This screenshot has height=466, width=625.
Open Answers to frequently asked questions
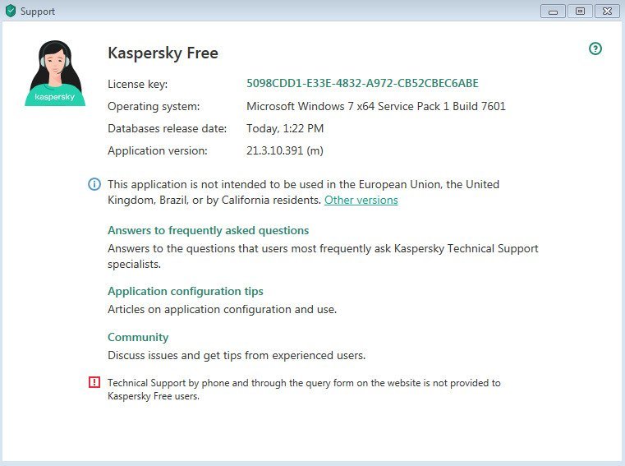click(208, 230)
